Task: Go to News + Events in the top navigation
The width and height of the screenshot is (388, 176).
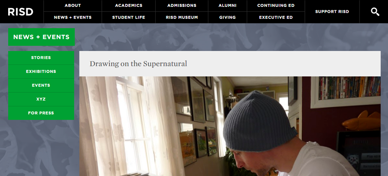Action: pyautogui.click(x=73, y=18)
